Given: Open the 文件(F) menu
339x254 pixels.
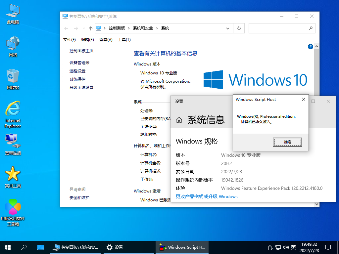Looking at the screenshot, I should pyautogui.click(x=70, y=40).
